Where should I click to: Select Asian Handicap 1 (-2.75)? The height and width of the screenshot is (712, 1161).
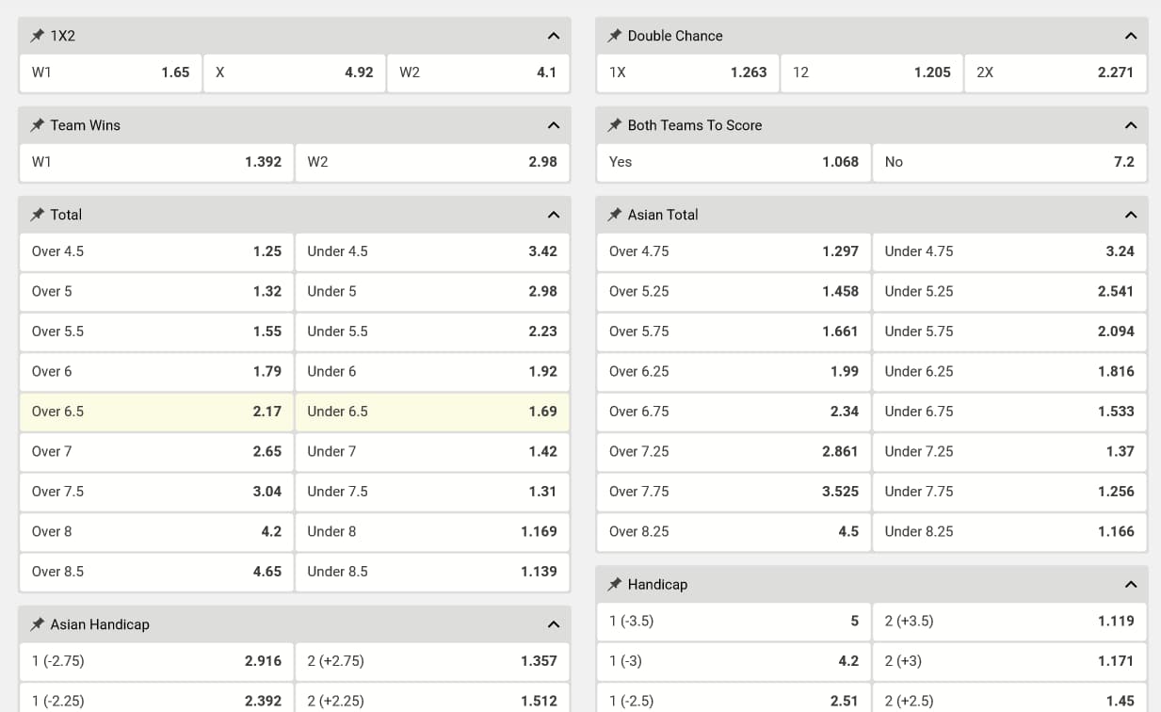[x=156, y=661]
